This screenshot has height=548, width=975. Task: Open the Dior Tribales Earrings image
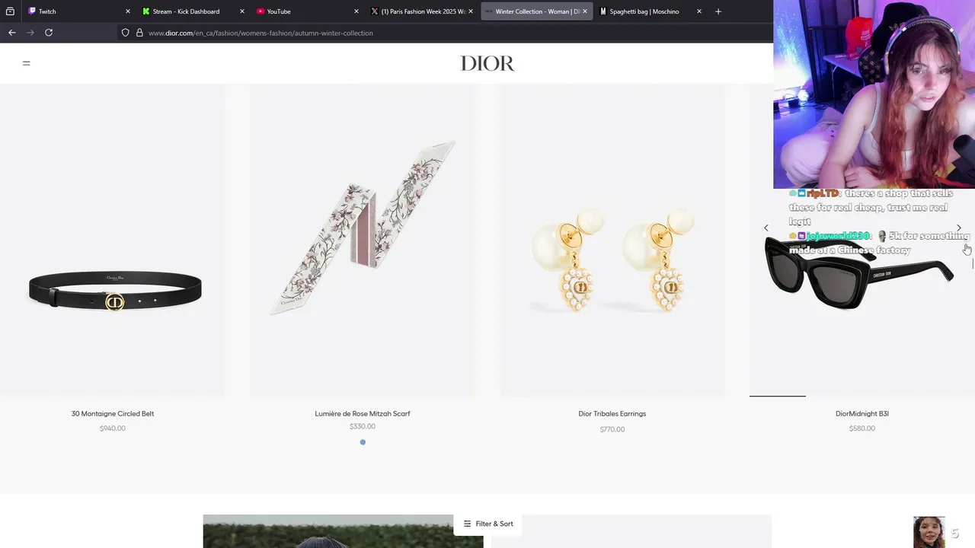point(612,240)
